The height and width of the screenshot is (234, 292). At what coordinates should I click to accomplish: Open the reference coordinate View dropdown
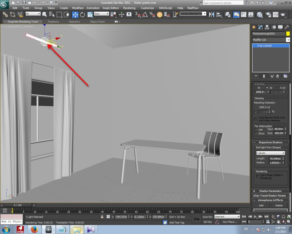pyautogui.click(x=101, y=14)
